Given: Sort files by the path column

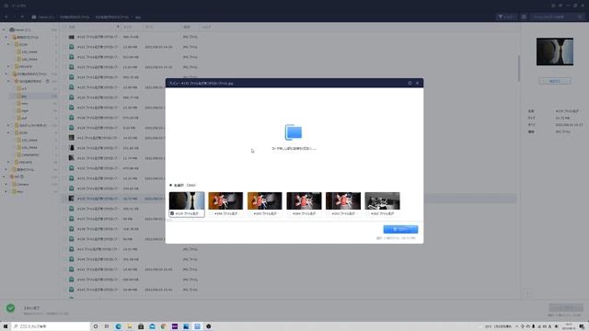Looking at the screenshot, I should click(206, 27).
